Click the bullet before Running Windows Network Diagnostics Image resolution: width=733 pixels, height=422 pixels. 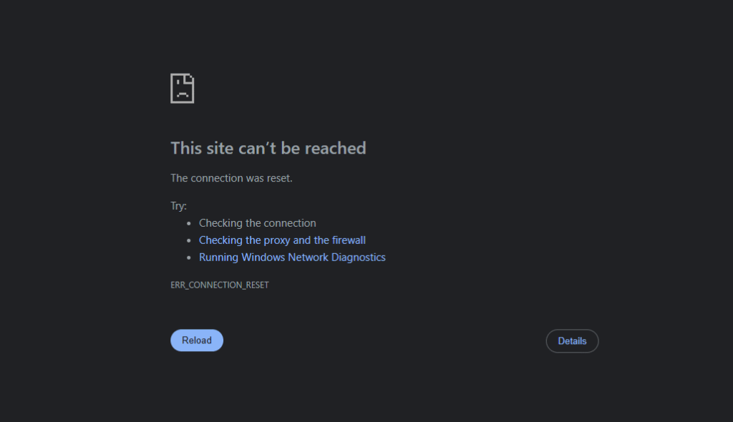pos(188,258)
